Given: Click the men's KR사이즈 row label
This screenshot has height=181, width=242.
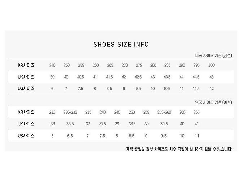Looking at the screenshot, I should coord(26,65).
